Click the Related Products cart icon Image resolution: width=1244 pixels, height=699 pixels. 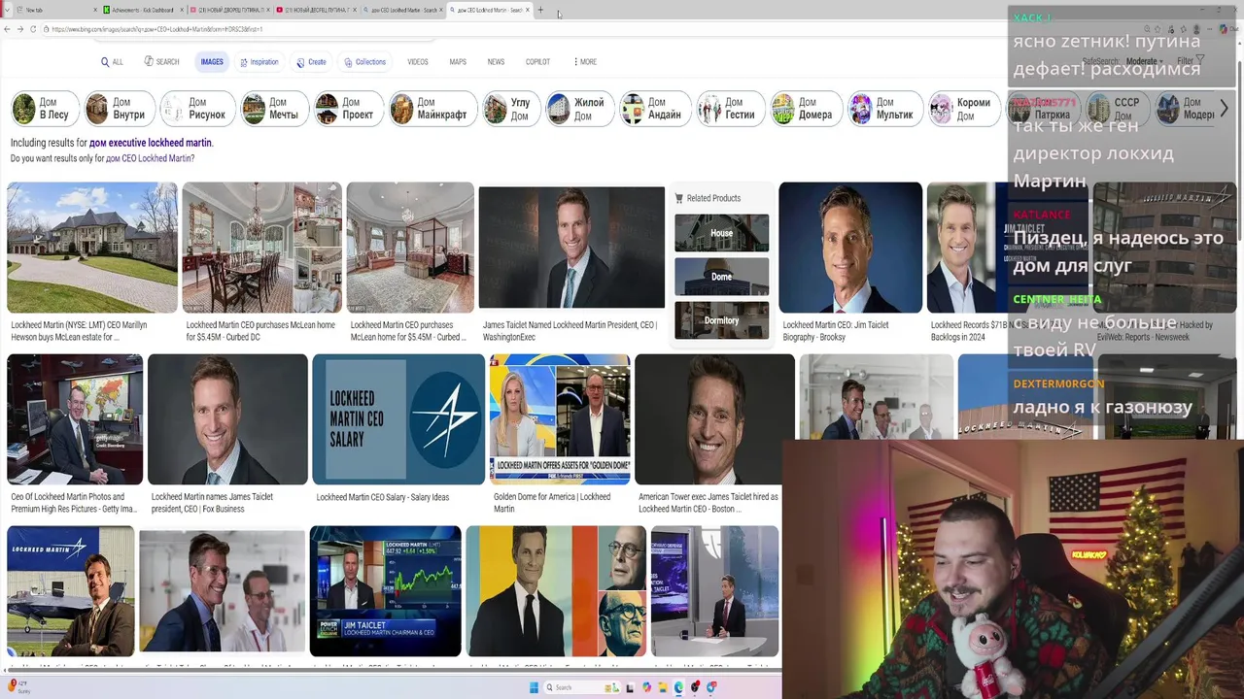pos(679,198)
